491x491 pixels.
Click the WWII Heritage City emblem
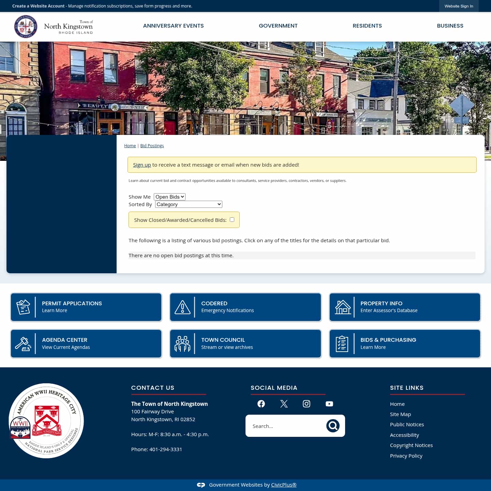tap(46, 421)
